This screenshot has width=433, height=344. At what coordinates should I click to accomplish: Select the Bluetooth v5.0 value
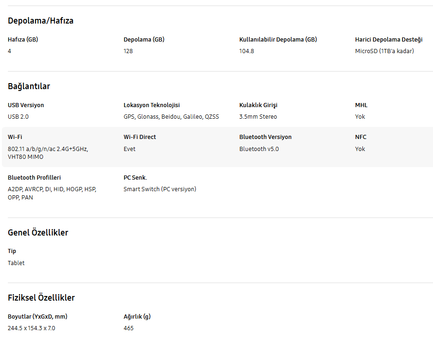[259, 149]
